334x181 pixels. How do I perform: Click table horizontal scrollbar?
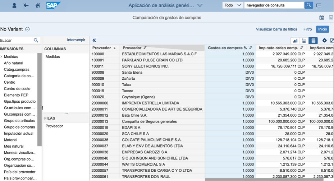[264, 180]
